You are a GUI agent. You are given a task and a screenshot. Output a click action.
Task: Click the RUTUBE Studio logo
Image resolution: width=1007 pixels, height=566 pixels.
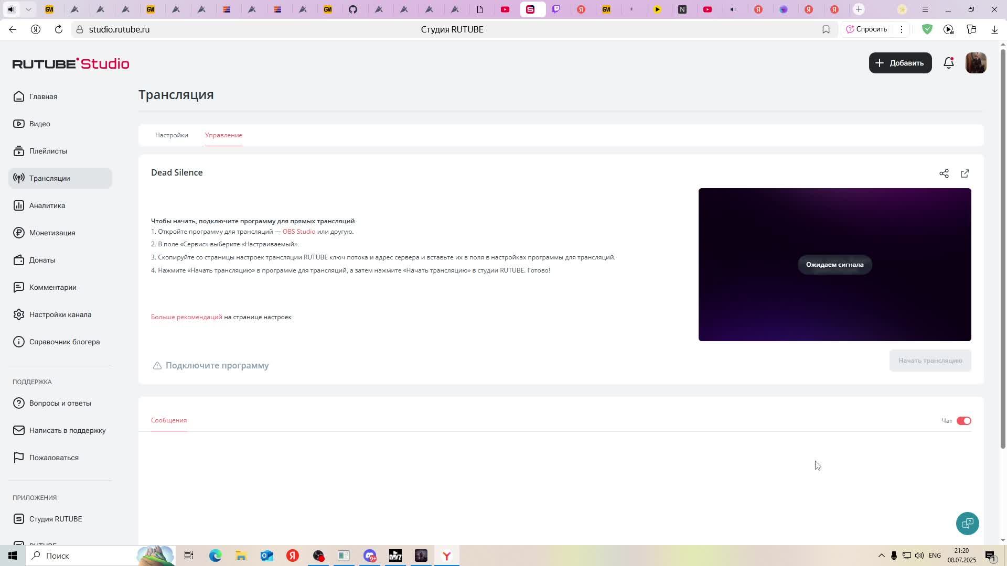(71, 63)
